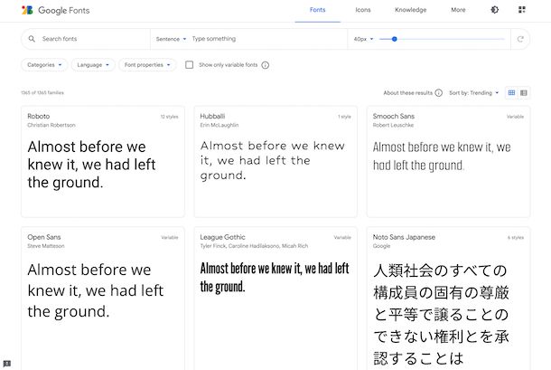The width and height of the screenshot is (551, 370).
Task: Click the Variable label on Open Sans
Action: [170, 238]
